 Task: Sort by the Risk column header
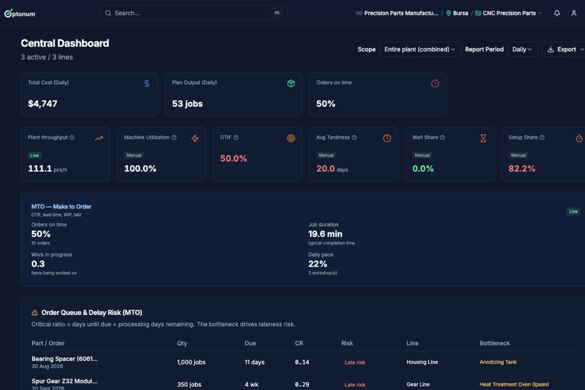coord(347,343)
